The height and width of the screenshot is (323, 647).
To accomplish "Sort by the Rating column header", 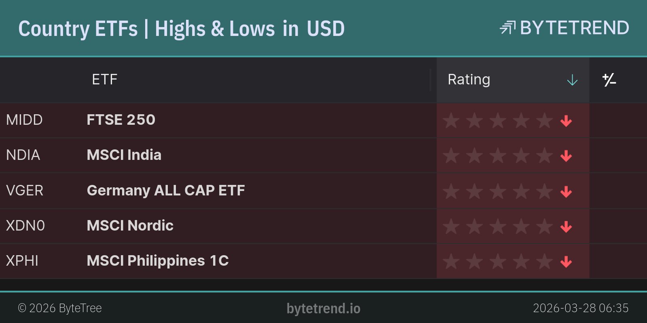I will pyautogui.click(x=469, y=80).
